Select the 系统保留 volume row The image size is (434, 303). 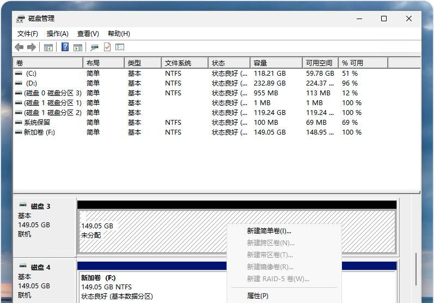pos(216,123)
